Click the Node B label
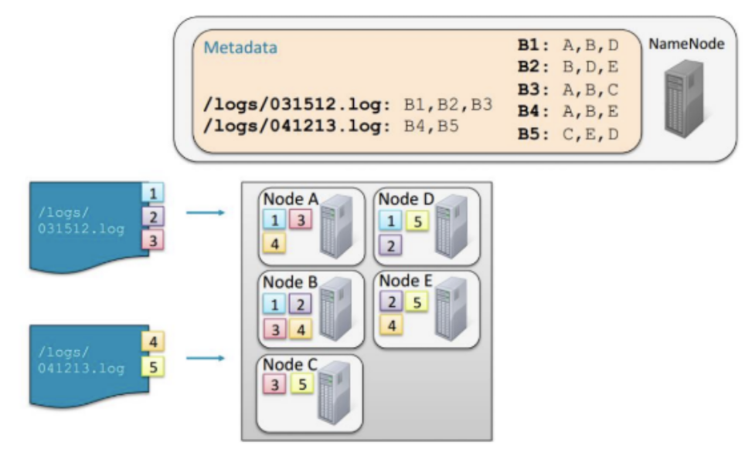The height and width of the screenshot is (452, 752). pos(290,282)
